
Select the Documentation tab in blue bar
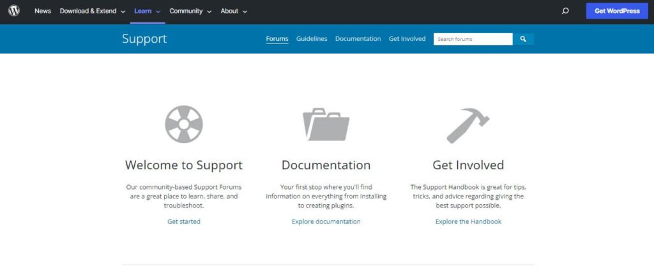[358, 39]
